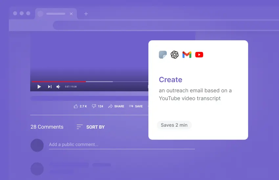Click the browser address bar
Image resolution: width=279 pixels, height=180 pixels.
[166, 25]
